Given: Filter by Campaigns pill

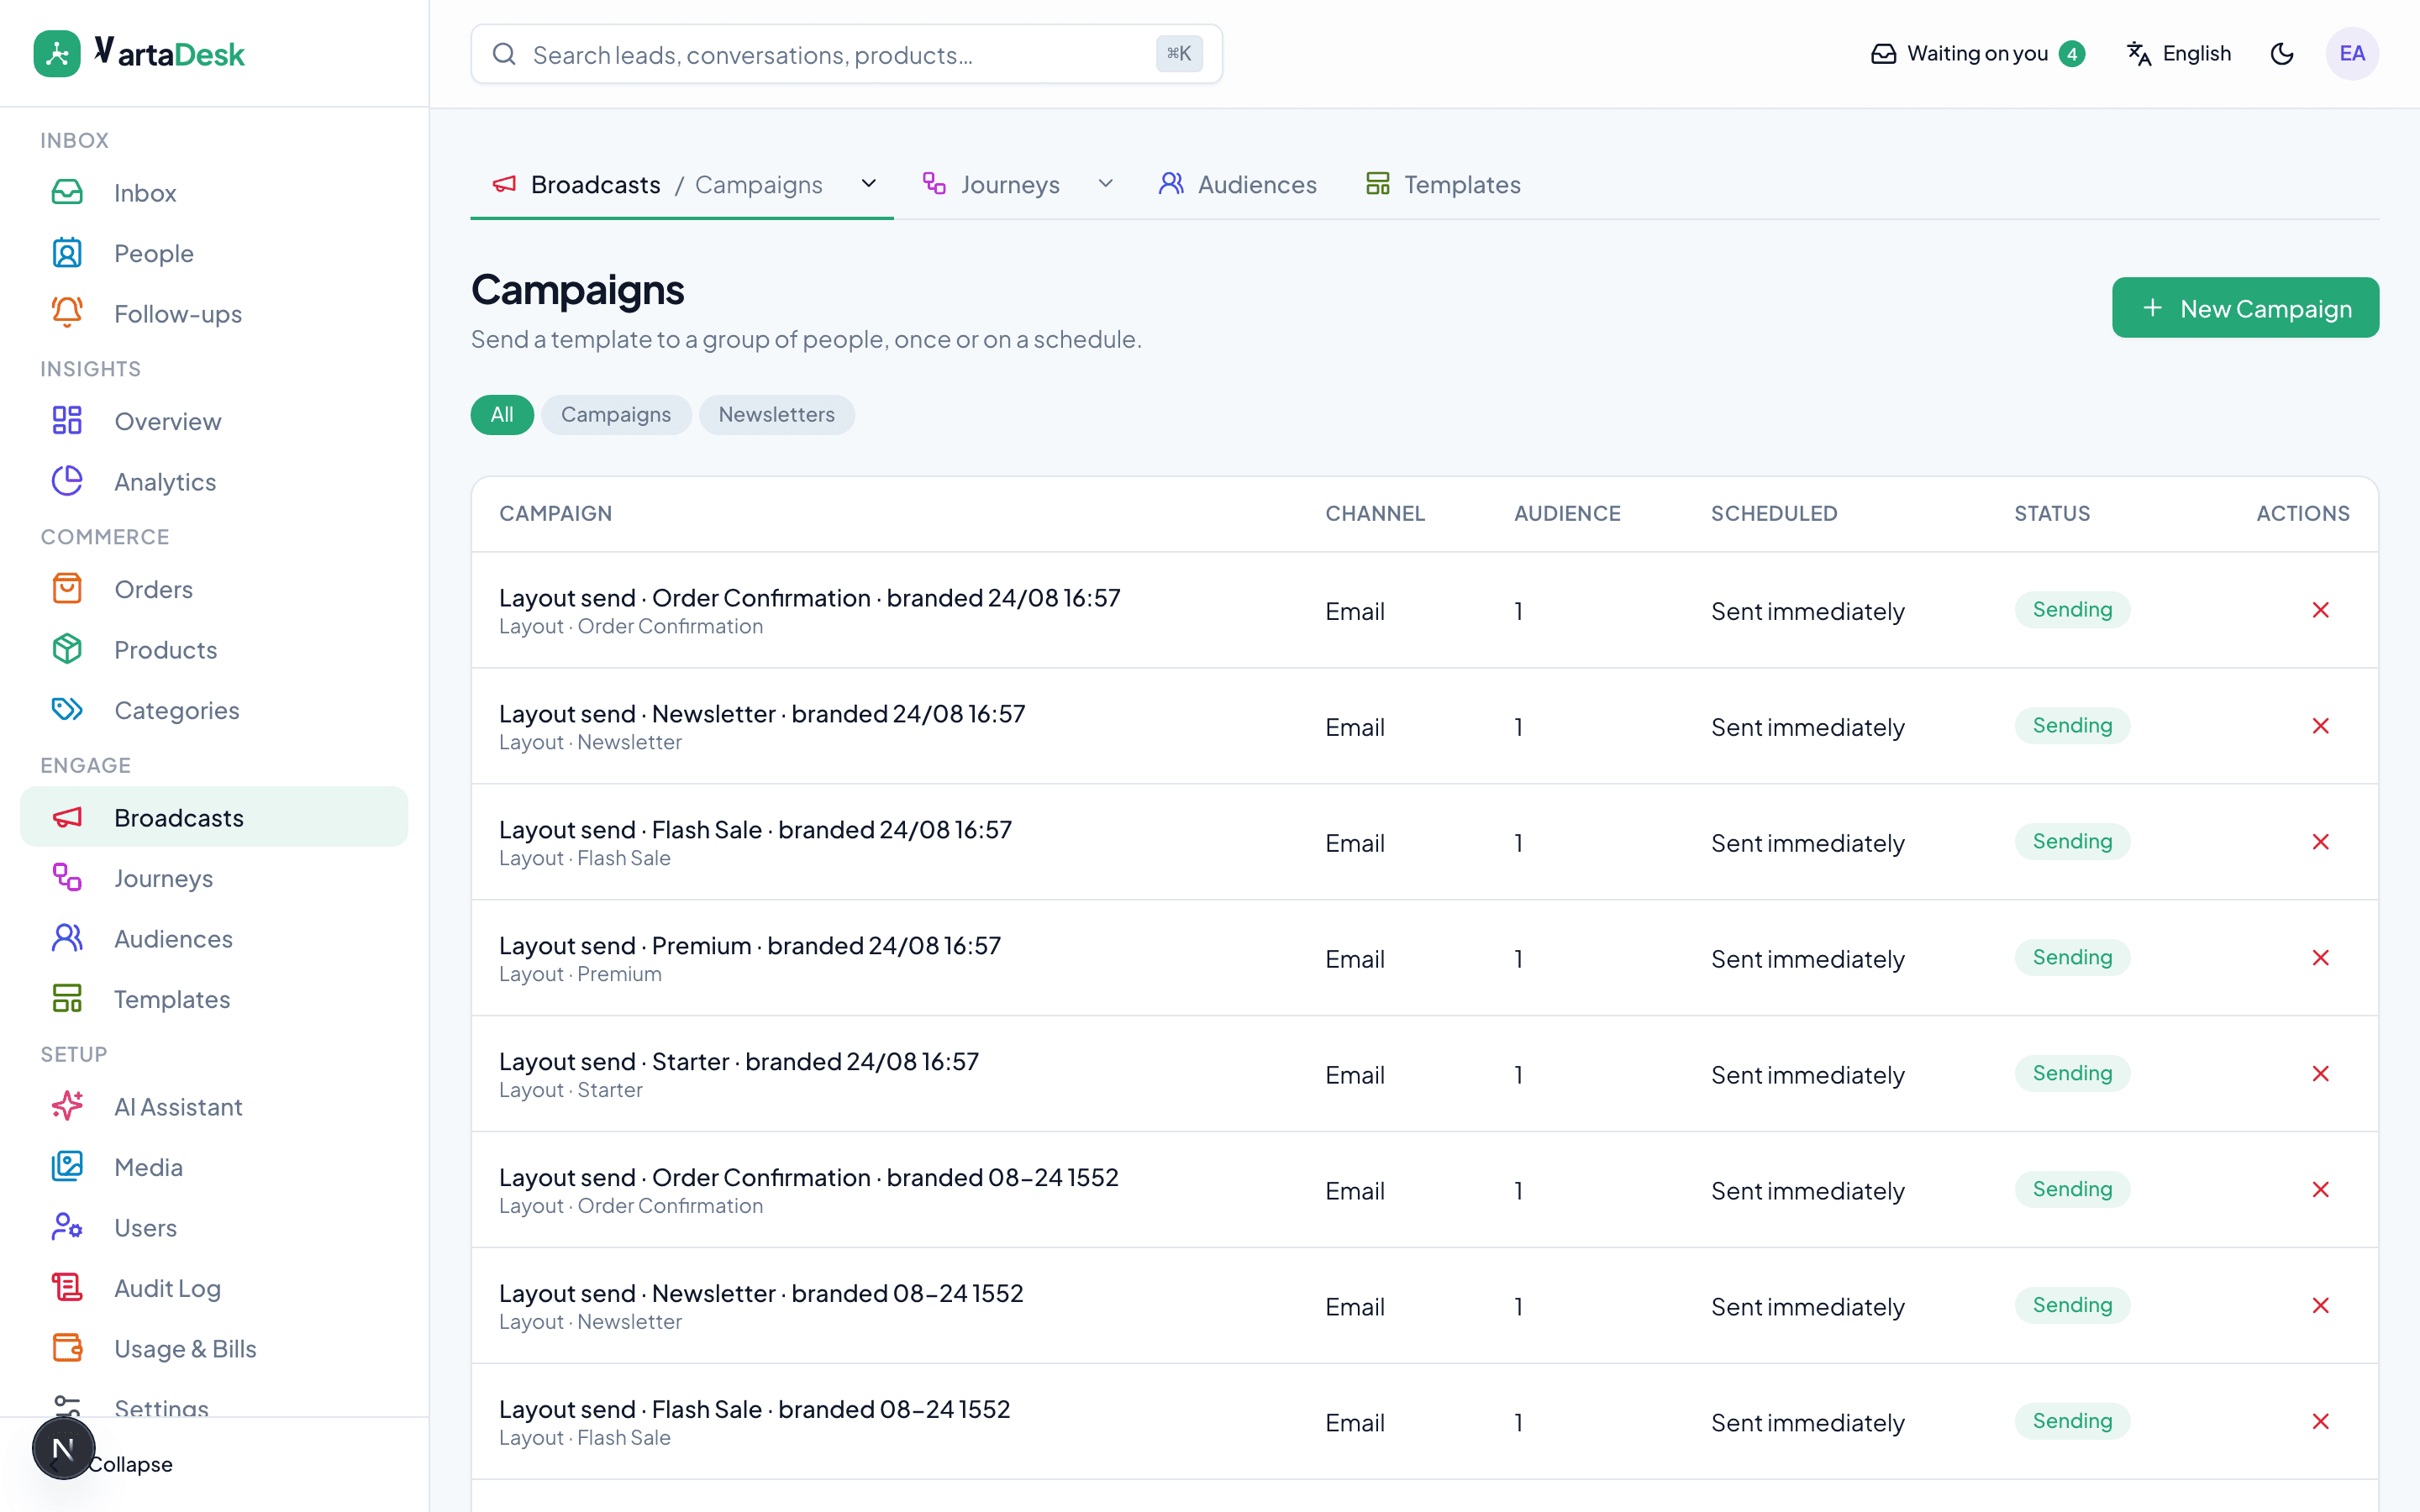Looking at the screenshot, I should [x=616, y=414].
